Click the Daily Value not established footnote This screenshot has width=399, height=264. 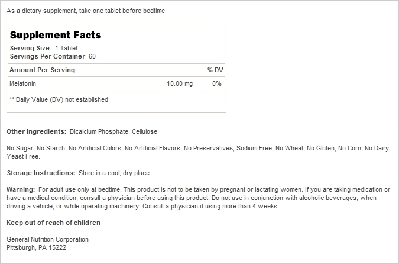click(59, 99)
